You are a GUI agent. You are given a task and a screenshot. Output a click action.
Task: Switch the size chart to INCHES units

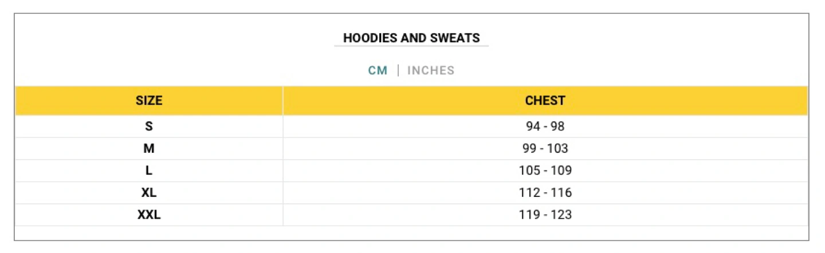point(431,70)
